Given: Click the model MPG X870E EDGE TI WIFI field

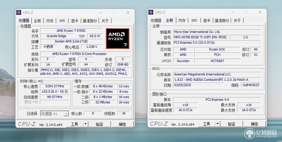Looking at the screenshot, I should (x=201, y=37).
